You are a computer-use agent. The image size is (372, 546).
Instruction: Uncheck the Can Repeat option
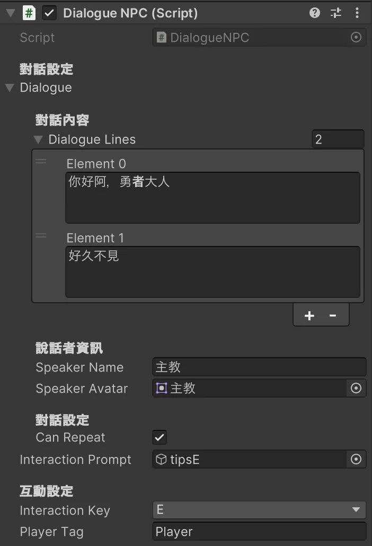point(159,437)
